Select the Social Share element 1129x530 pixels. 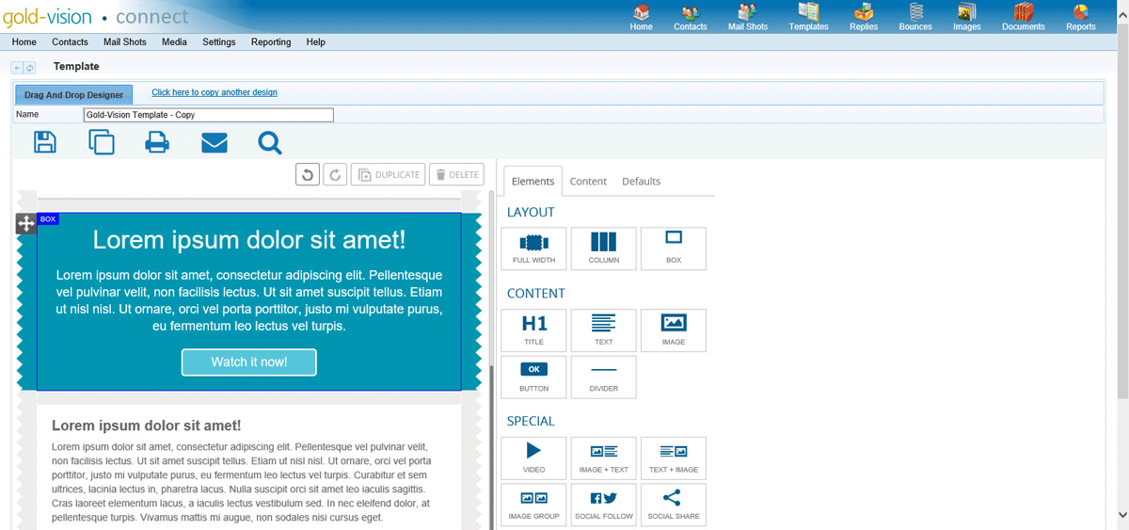pos(673,504)
